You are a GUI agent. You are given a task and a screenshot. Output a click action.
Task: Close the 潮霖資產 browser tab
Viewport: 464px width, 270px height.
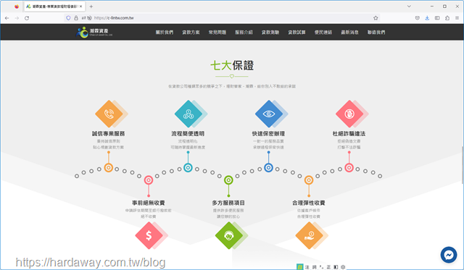80,7
